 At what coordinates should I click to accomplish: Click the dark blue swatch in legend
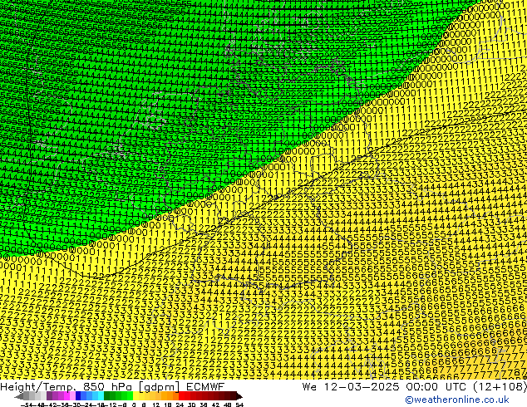pyautogui.click(x=78, y=396)
